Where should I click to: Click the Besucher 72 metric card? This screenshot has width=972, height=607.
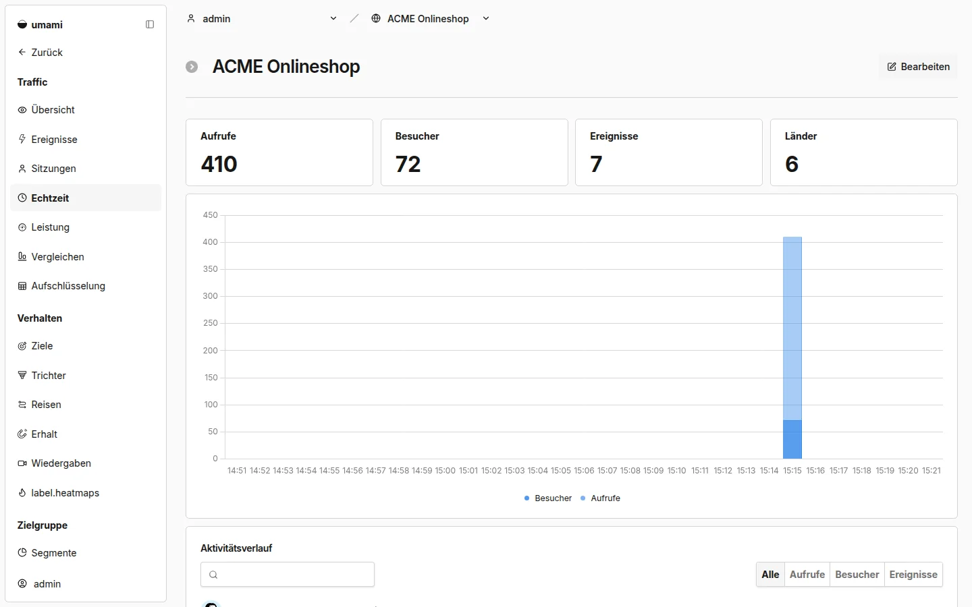(475, 152)
